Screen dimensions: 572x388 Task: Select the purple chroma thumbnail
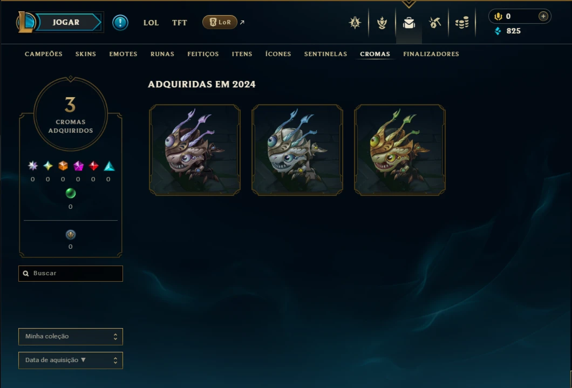coord(195,150)
